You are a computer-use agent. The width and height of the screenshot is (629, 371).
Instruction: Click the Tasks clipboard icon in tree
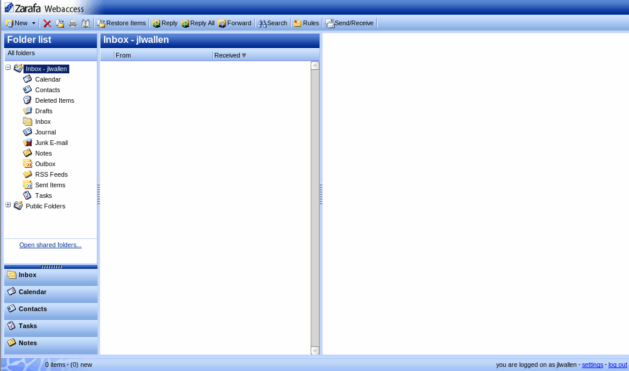(x=27, y=195)
